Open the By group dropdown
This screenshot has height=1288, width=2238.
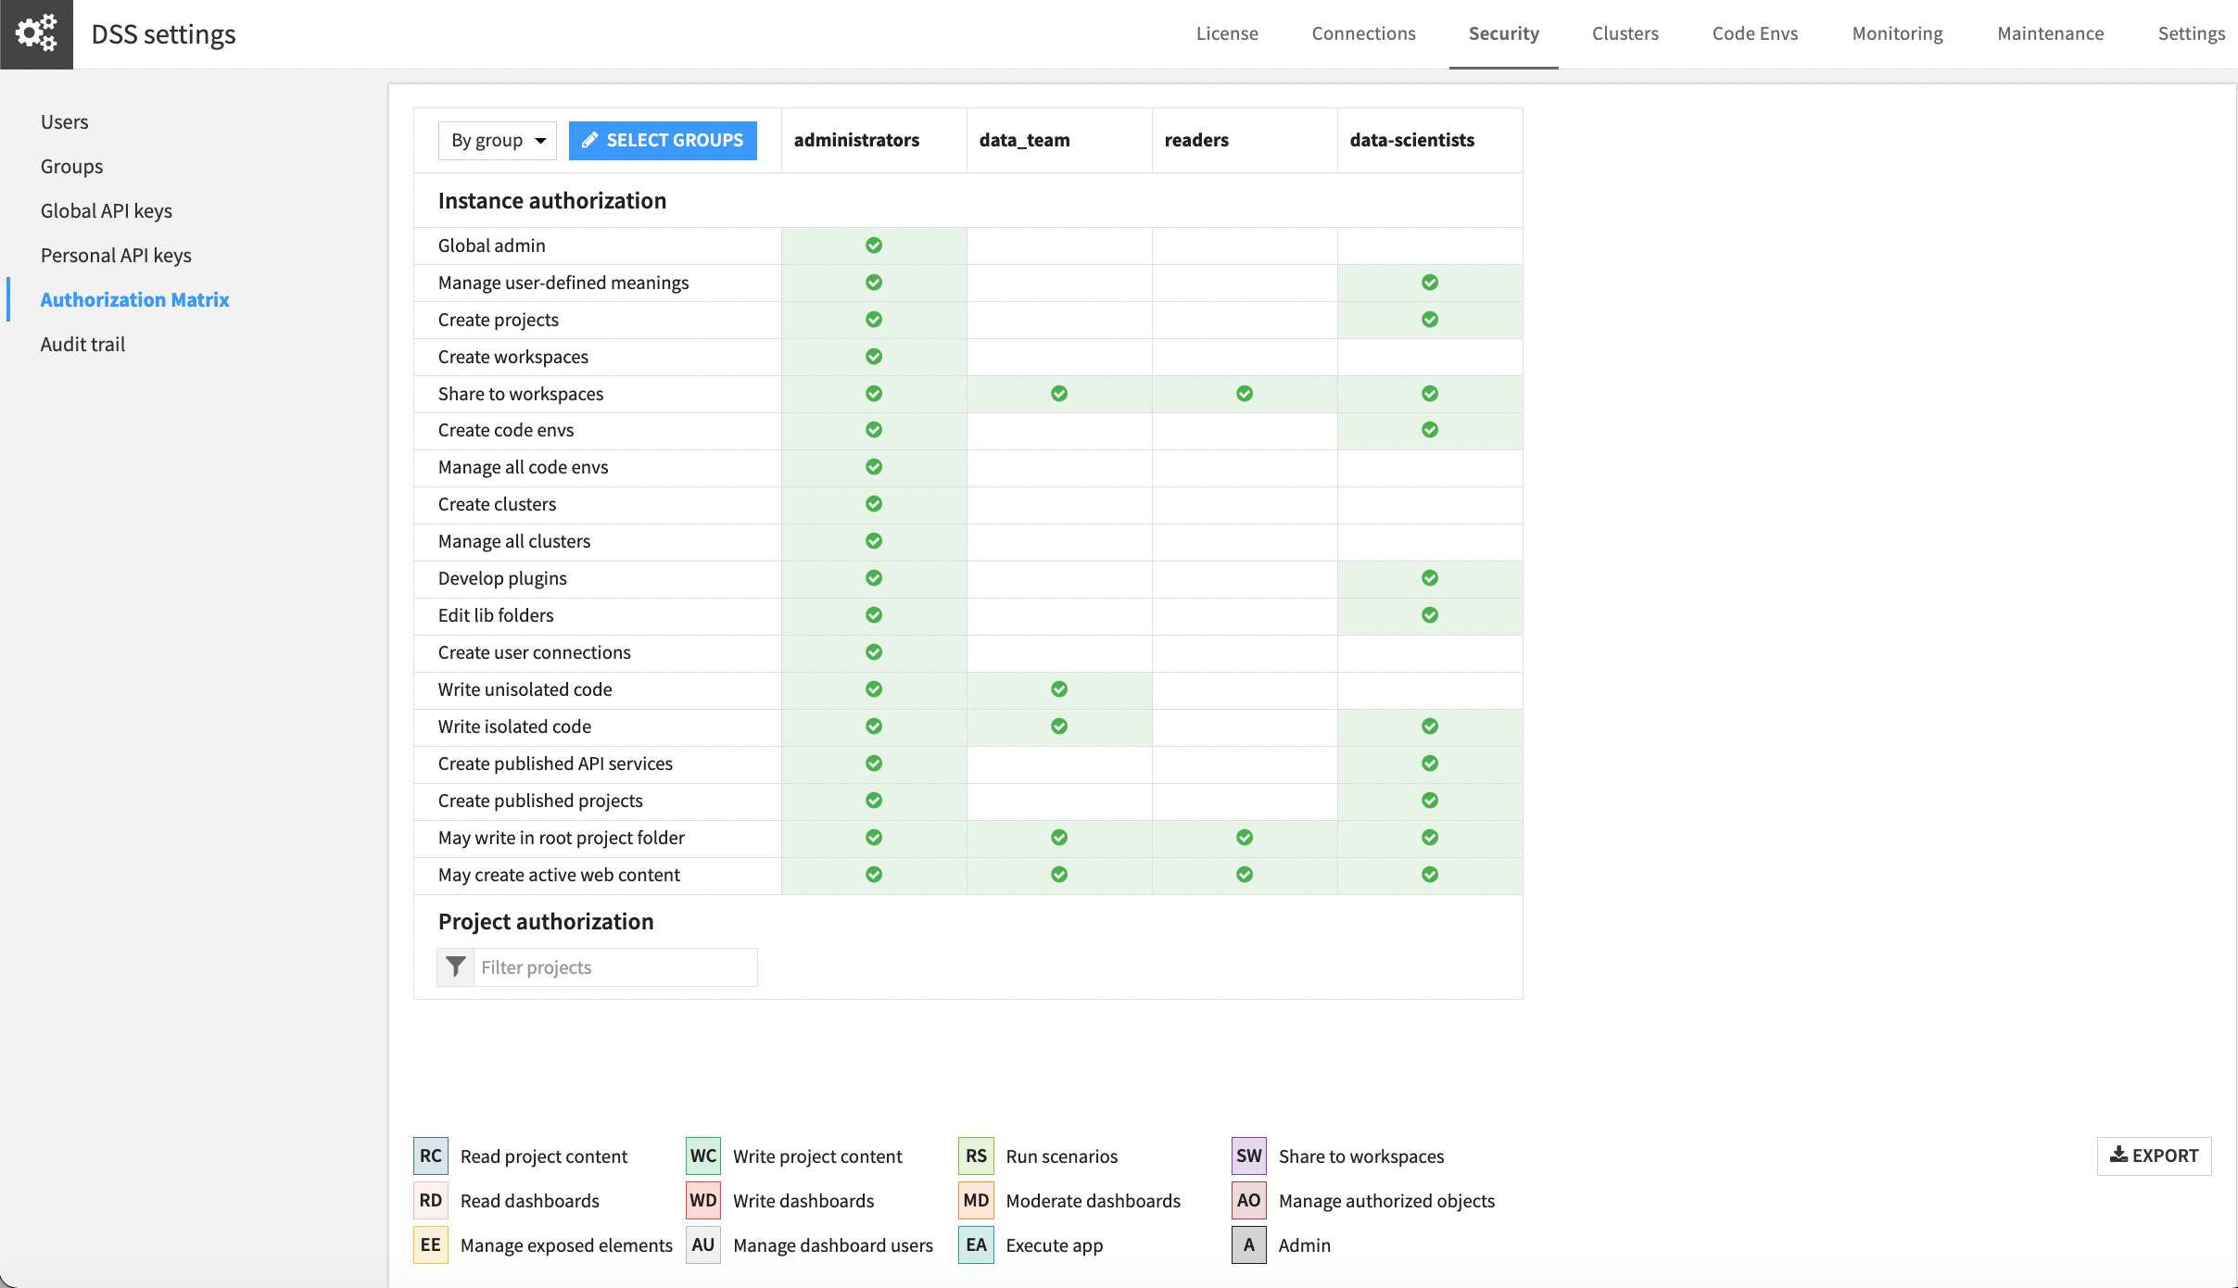tap(498, 141)
